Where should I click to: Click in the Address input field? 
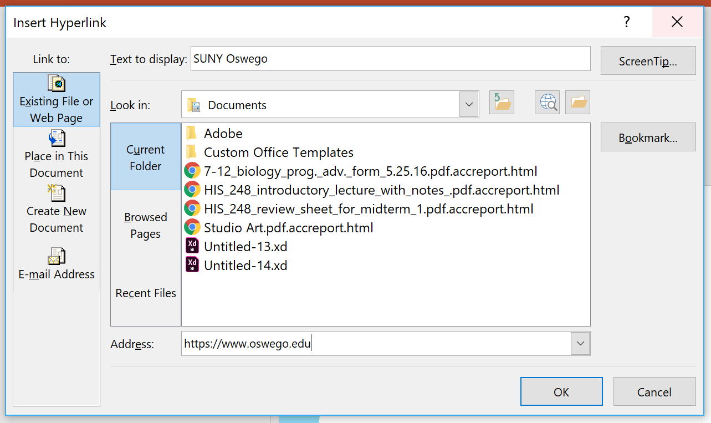pos(376,344)
